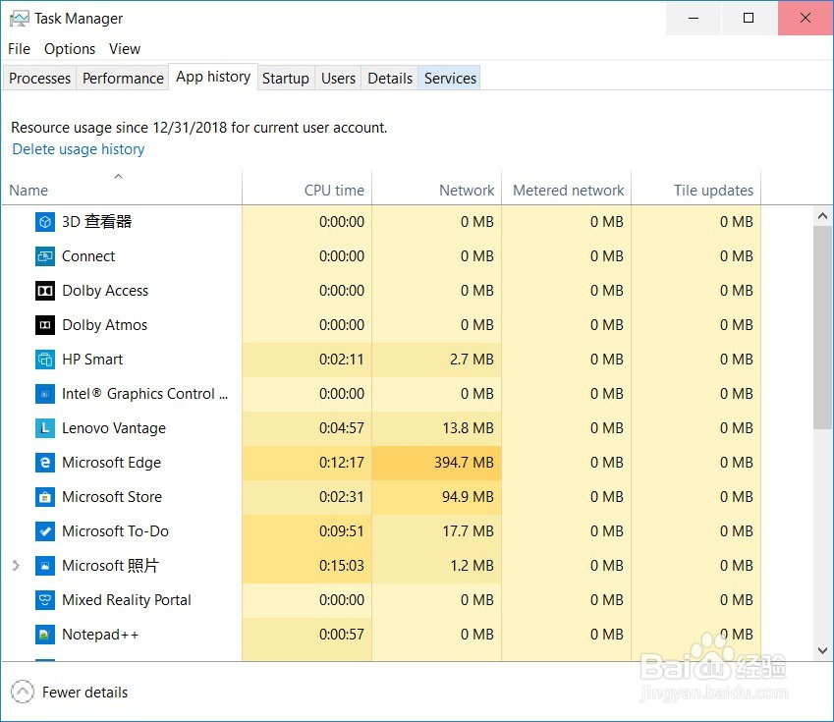Screen dimensions: 834x722
Task: Switch to the Startup tab
Action: [x=286, y=79]
